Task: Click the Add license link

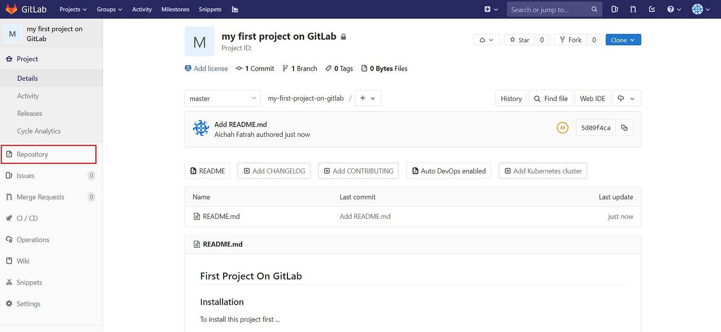Action: [x=206, y=68]
